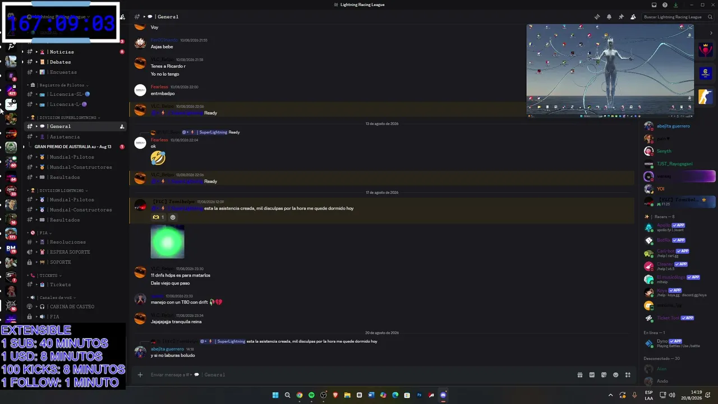Viewport: 718px width, 404px height.
Task: Collapse the DIVISION LIGHTNING category
Action: coord(59,190)
